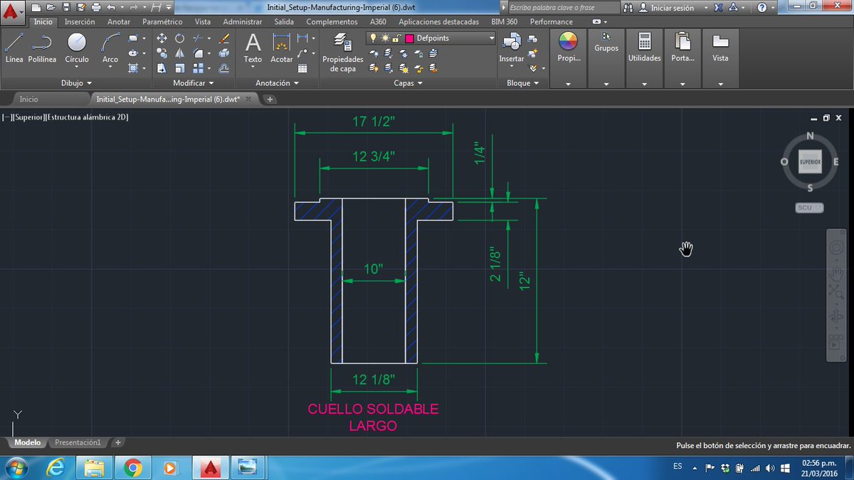The width and height of the screenshot is (854, 480).
Task: Expand the Dibujo panel
Action: tap(76, 83)
